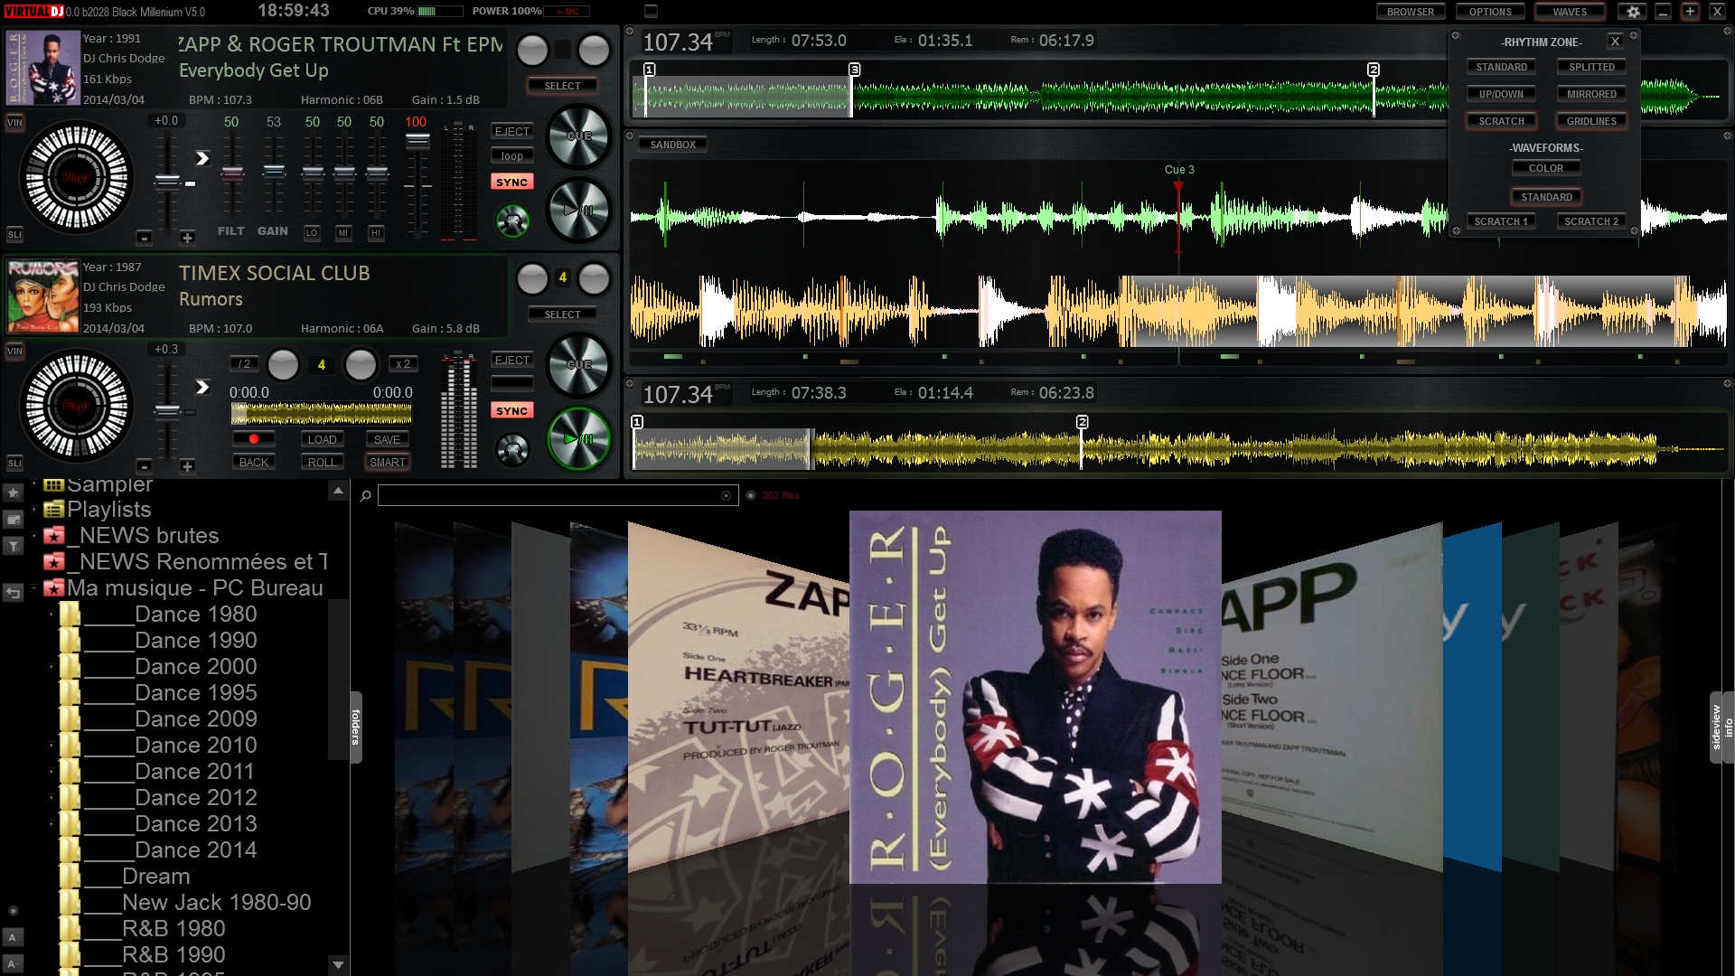
Task: Open the settings gear in the title bar
Action: click(x=1633, y=12)
